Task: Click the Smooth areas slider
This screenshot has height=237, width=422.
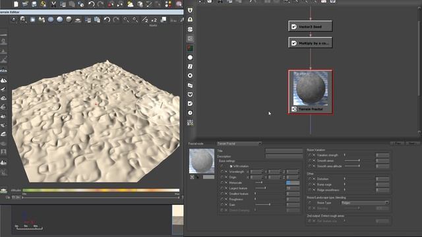Action: (x=359, y=161)
